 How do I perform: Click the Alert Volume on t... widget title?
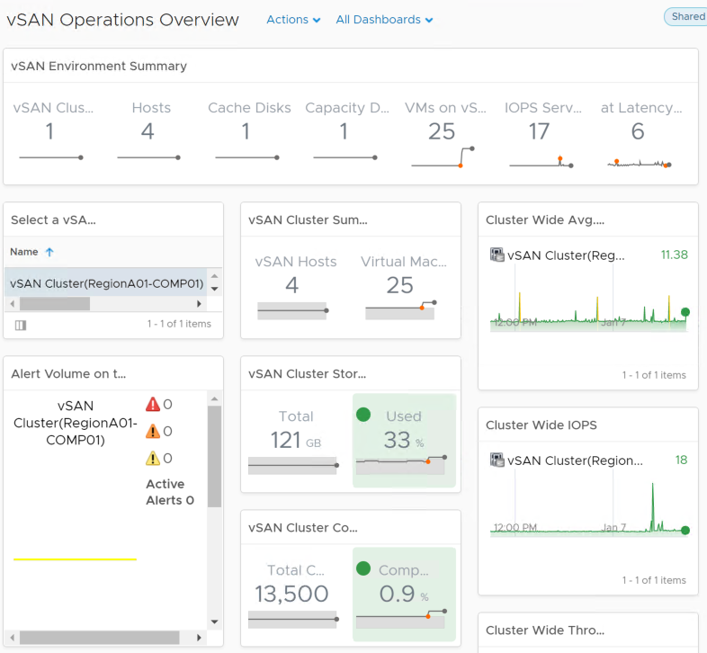pos(68,373)
